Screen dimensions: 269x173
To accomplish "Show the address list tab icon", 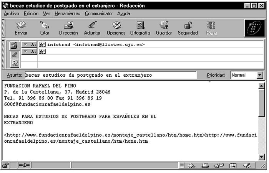I will 14,46.
